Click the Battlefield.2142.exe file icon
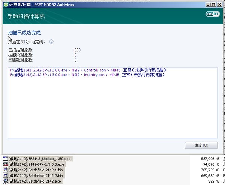This screenshot has height=185, width=225. (5, 181)
